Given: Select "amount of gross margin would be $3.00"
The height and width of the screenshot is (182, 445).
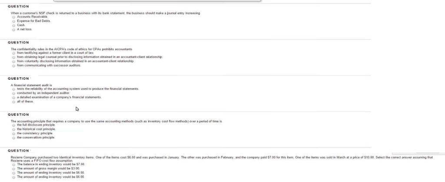Looking at the screenshot, I should click(14, 169).
